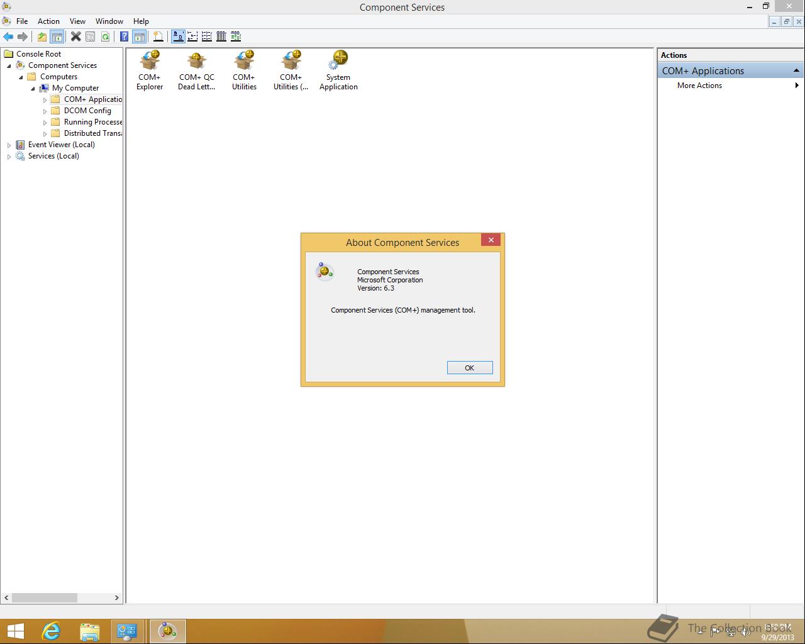Expand Services (Local)
805x644 pixels.
(x=9, y=156)
